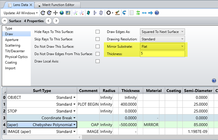Open the dropdown arrow beside the circle icon
The height and width of the screenshot is (140, 218).
pos(113,13)
